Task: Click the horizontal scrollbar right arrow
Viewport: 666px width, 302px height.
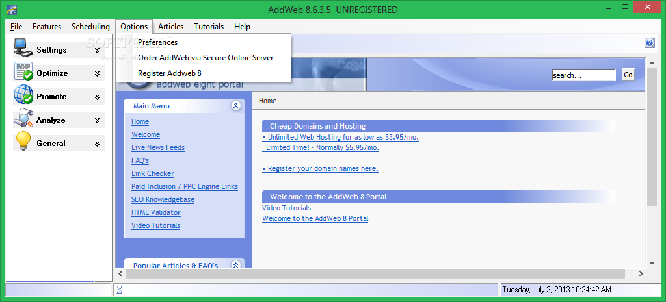Action: pos(641,274)
